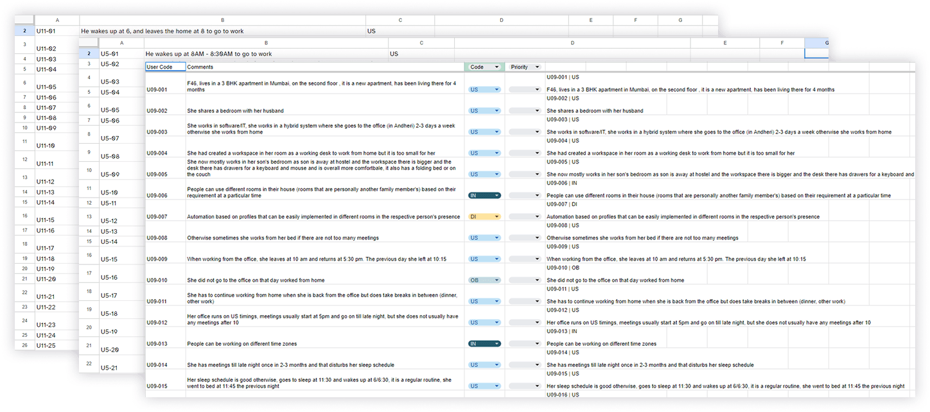The height and width of the screenshot is (412, 930).
Task: Select column C header in the U5 spreadsheet
Action: [x=421, y=43]
